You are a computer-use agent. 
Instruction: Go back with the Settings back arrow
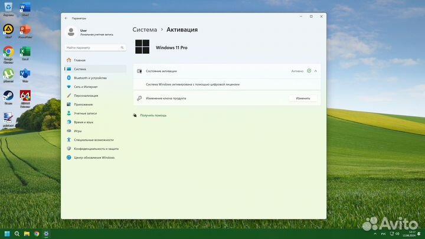(x=66, y=18)
